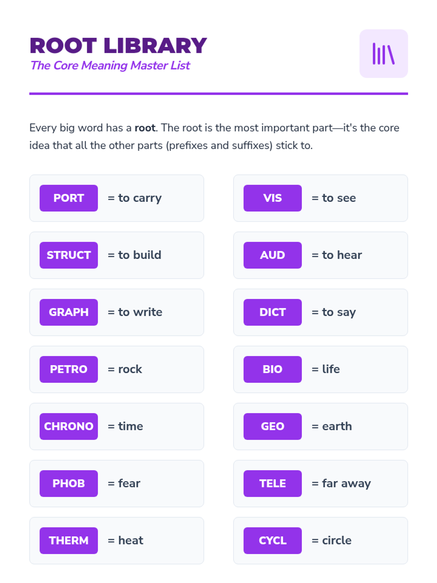Click the '= far away' definition text

[341, 484]
